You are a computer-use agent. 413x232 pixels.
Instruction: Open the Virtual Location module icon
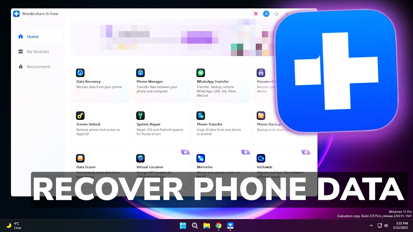140,158
